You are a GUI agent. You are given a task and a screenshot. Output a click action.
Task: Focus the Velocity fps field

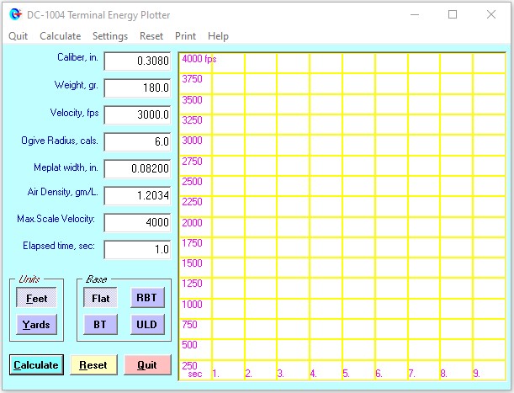(x=137, y=115)
